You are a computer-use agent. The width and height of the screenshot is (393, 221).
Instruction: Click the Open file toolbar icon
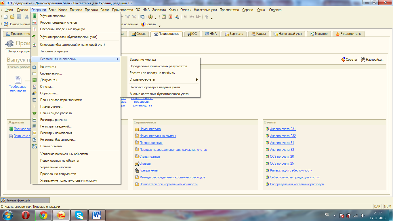[12, 17]
